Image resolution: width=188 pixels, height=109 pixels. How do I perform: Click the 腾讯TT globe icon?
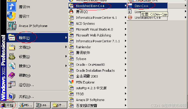coord(11,16)
